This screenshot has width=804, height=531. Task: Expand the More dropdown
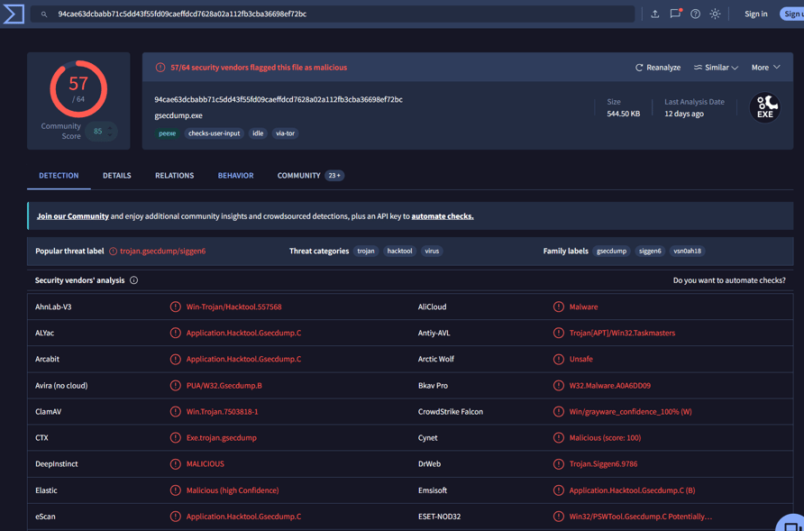765,68
